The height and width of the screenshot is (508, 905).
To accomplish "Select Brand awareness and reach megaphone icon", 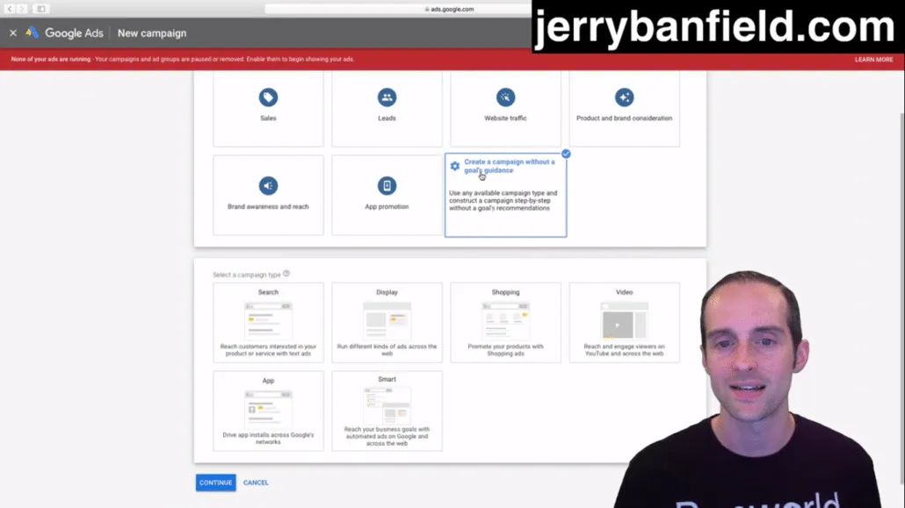I will click(268, 186).
